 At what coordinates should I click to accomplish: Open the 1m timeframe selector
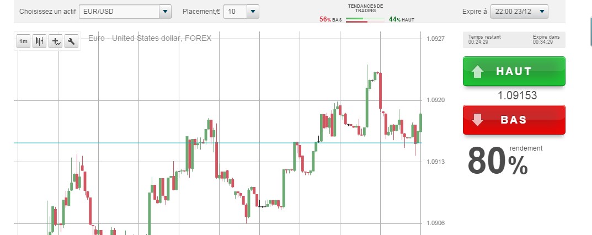[x=23, y=41]
